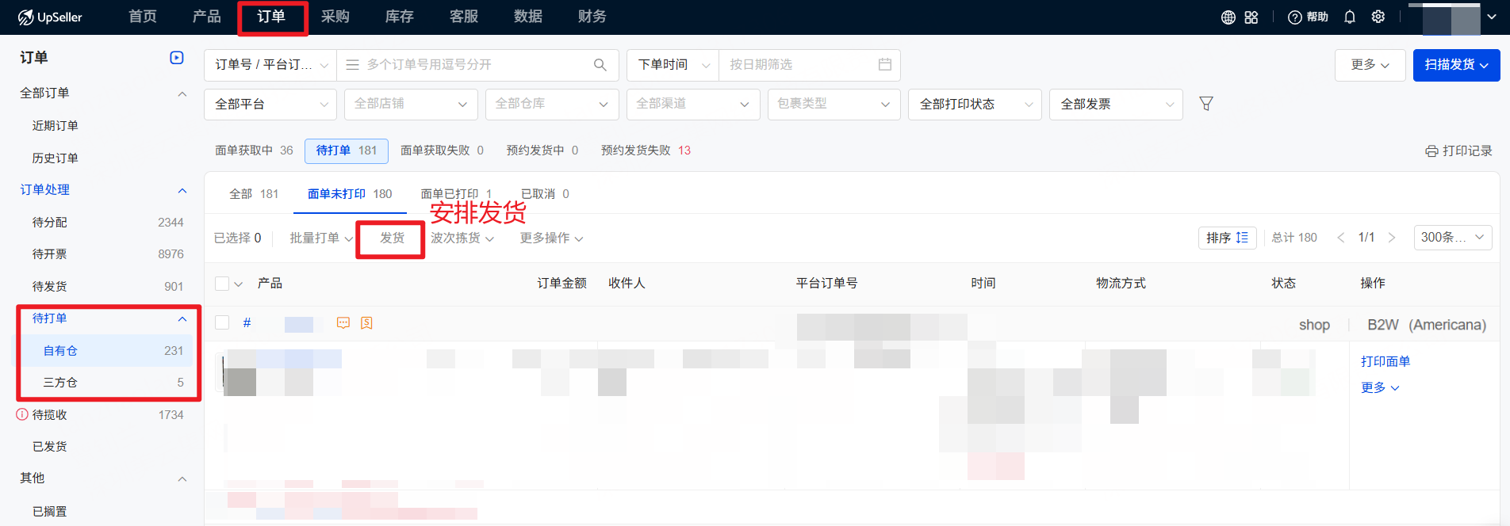The image size is (1510, 526).
Task: Collapse the 订单处理 sidebar section
Action: [182, 190]
